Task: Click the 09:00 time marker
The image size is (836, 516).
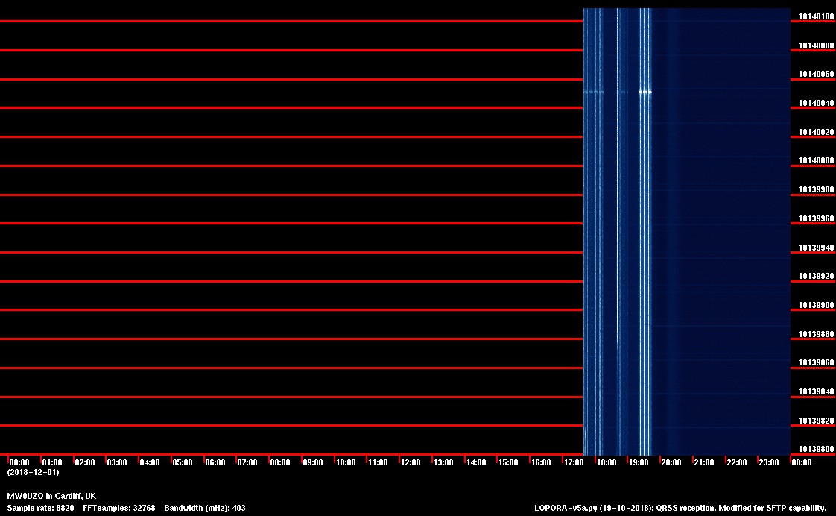Action: (313, 463)
